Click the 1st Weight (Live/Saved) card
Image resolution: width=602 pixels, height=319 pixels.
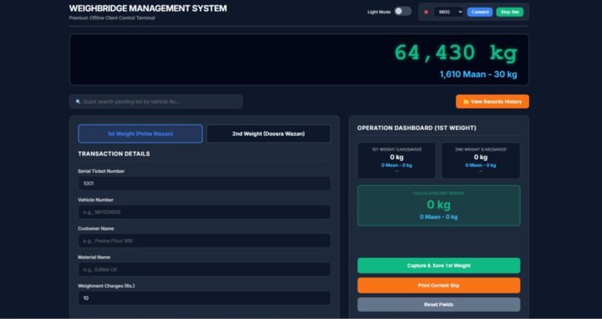point(397,161)
